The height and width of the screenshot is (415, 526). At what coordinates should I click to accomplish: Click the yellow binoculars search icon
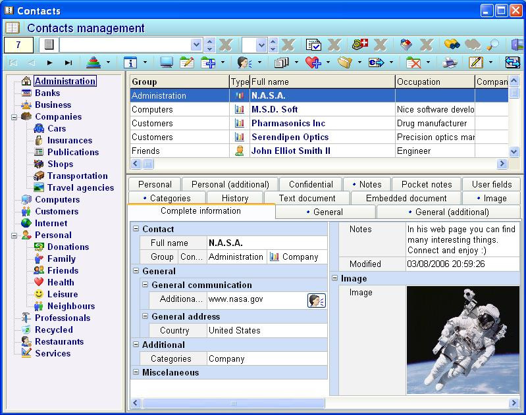click(x=452, y=44)
